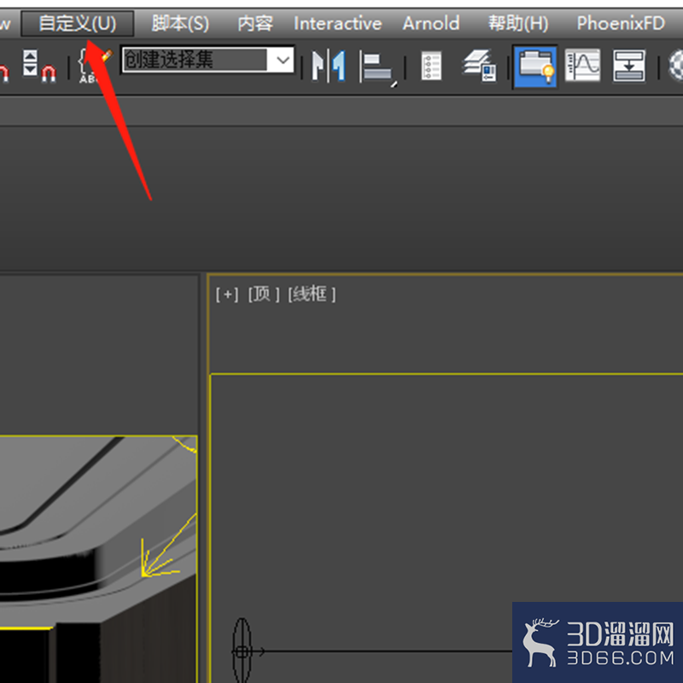Viewport: 683px width, 683px height.
Task: Open the [+] viewport menu
Action: tap(227, 295)
